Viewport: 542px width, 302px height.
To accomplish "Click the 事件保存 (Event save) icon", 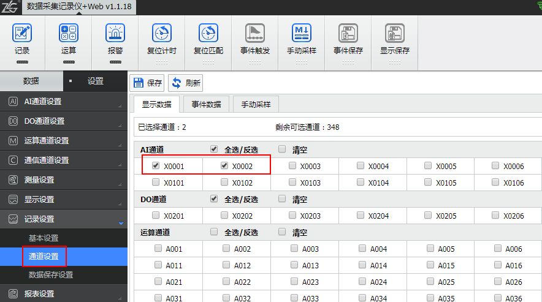I will coord(348,34).
